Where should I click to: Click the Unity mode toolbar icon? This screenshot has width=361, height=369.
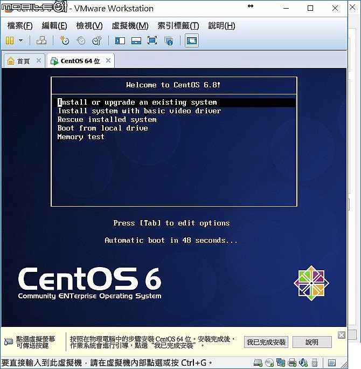[x=169, y=40]
